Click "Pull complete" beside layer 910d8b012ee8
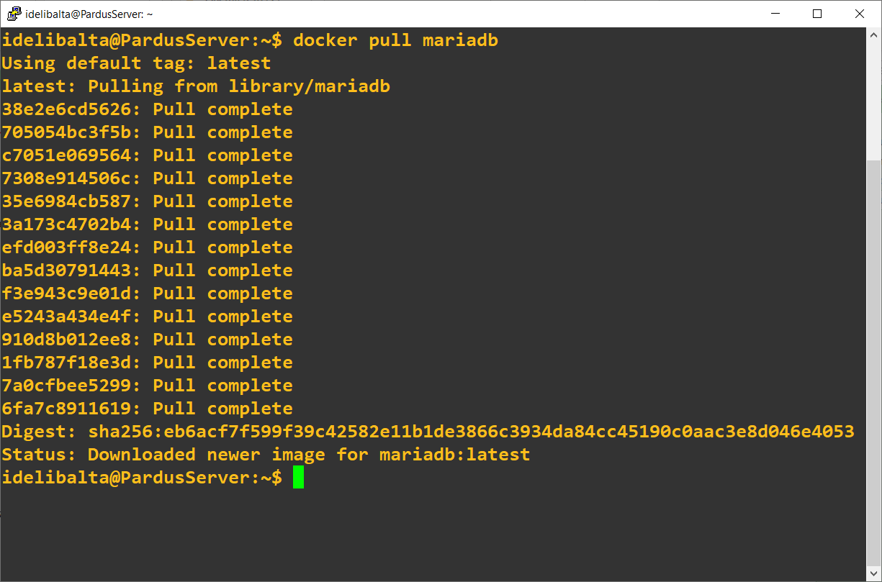The image size is (882, 582). (222, 340)
